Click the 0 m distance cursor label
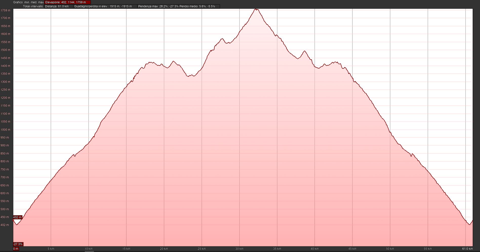 [x=16, y=249]
